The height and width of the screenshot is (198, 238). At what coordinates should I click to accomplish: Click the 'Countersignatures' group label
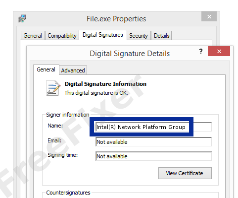[x=68, y=193]
